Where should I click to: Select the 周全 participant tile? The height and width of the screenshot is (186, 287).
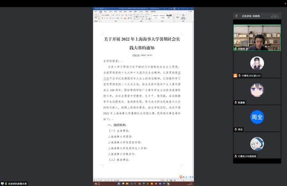(257, 119)
